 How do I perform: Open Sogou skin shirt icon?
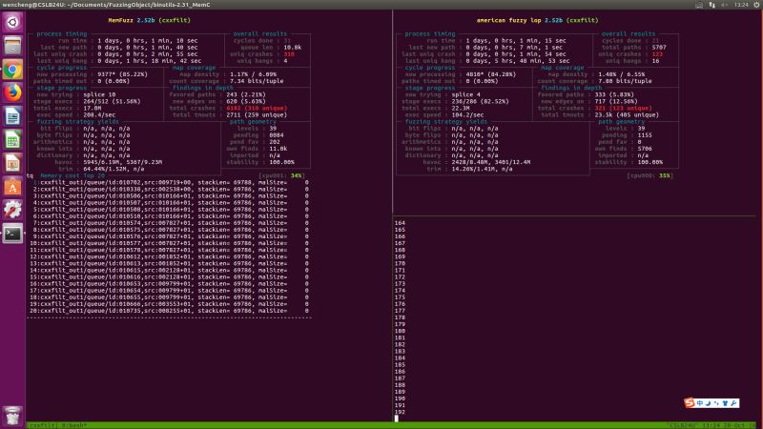725,403
